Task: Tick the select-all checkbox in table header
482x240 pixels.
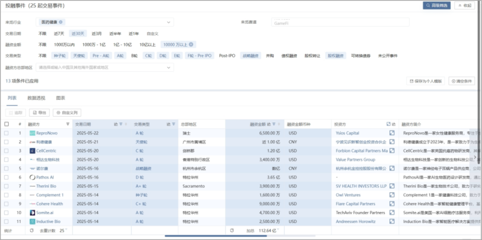Action: 7,124
